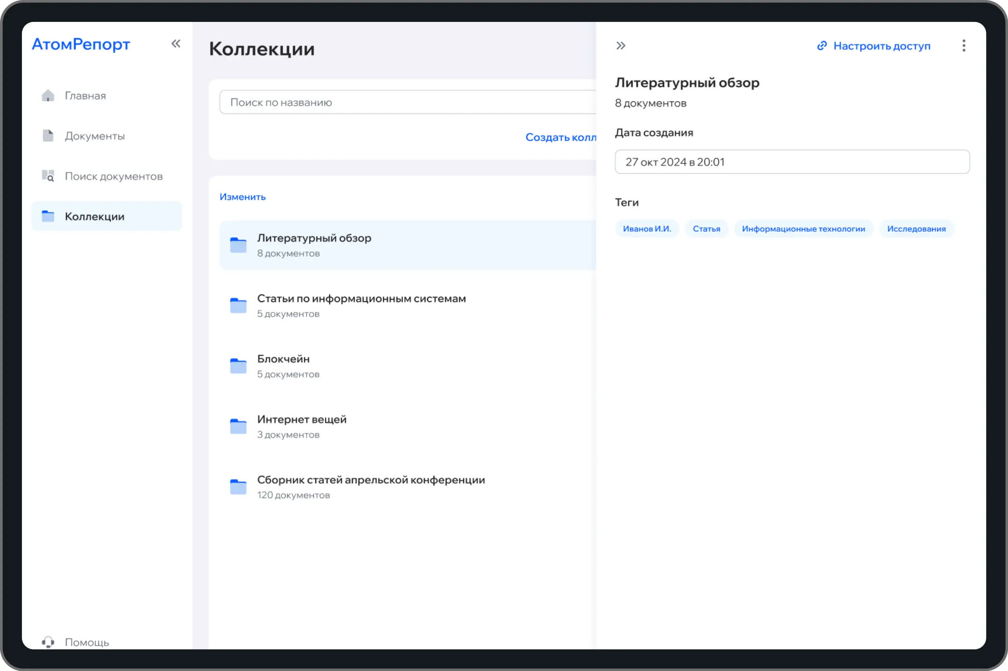
Task: Select the Информационные технологии tag
Action: point(803,229)
